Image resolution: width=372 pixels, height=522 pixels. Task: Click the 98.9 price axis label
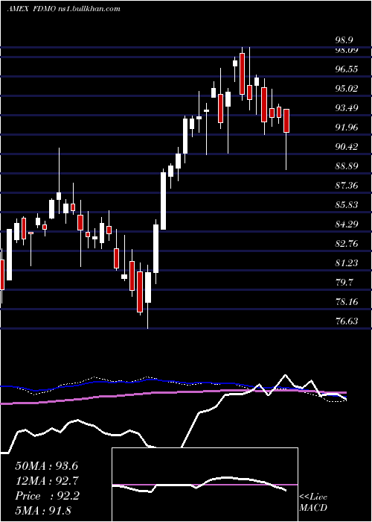344,40
